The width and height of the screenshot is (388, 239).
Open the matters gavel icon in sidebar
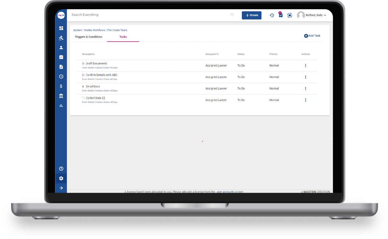tap(61, 38)
